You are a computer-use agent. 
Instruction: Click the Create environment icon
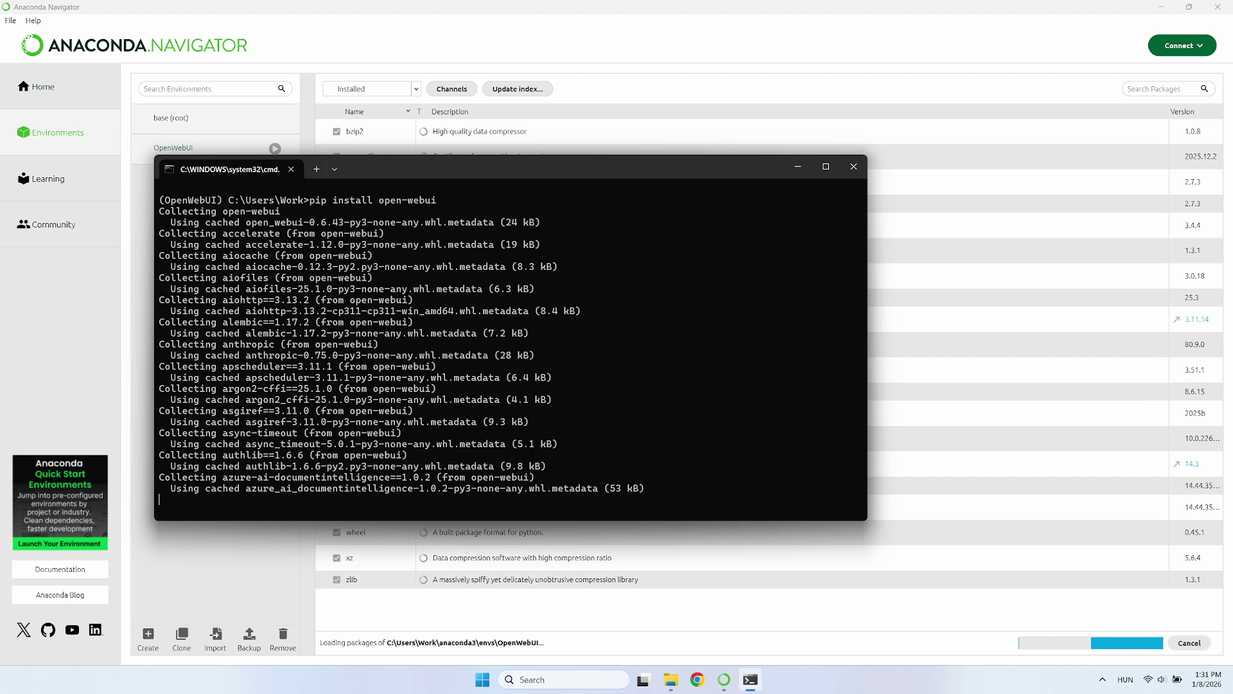click(148, 634)
